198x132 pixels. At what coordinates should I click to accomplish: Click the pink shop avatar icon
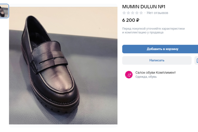129,75
